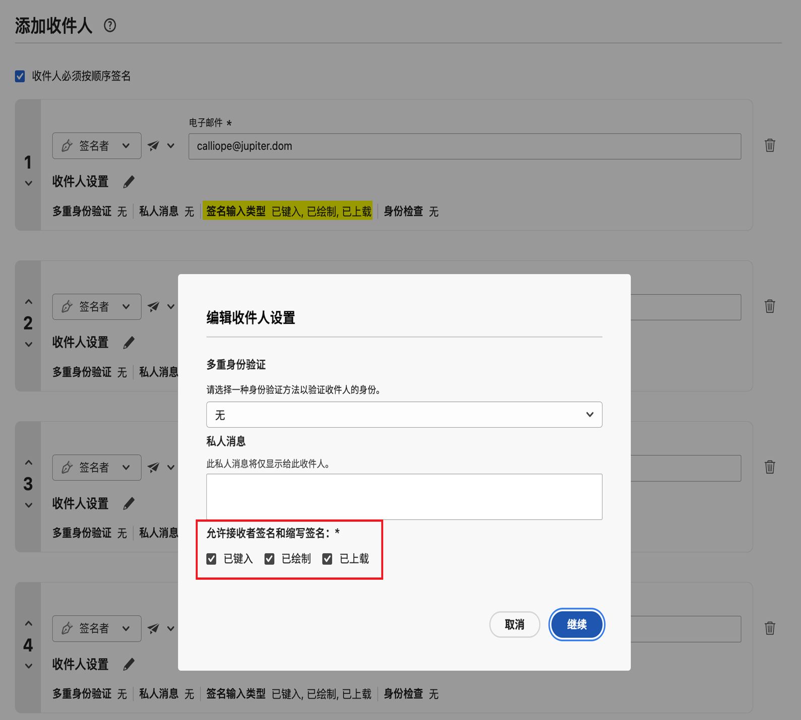Edit 收件人设置 pencil for recipient 4

pos(129,665)
